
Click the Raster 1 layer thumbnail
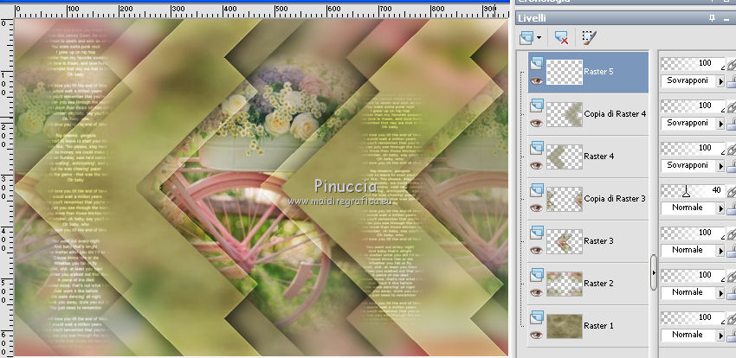point(565,326)
